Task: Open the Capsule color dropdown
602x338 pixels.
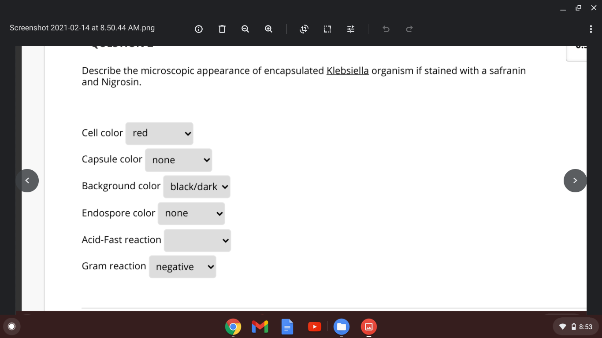Action: click(x=178, y=160)
